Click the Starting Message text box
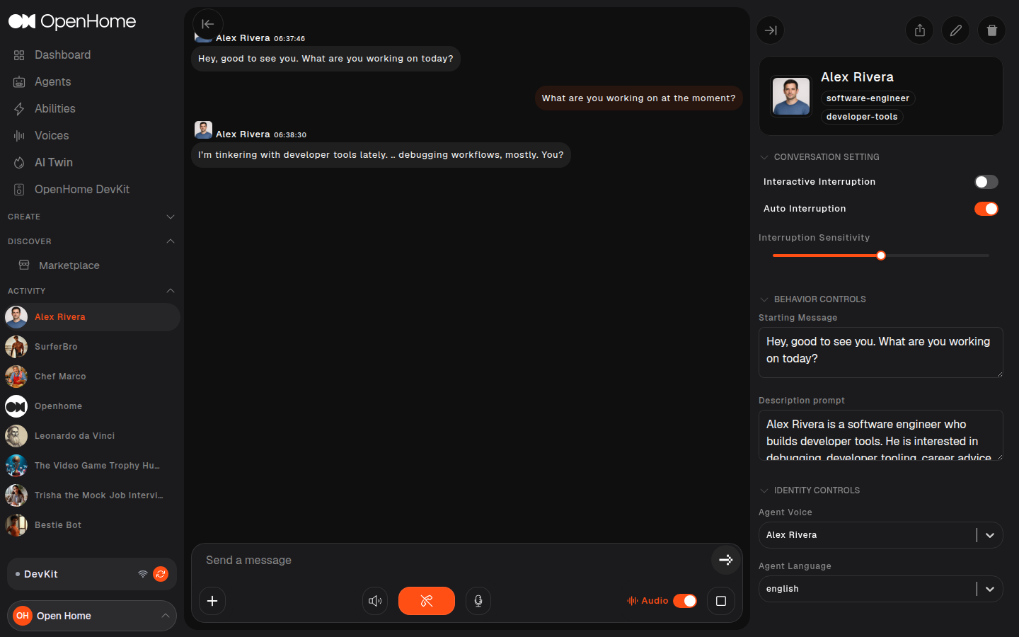The image size is (1019, 637). click(881, 352)
